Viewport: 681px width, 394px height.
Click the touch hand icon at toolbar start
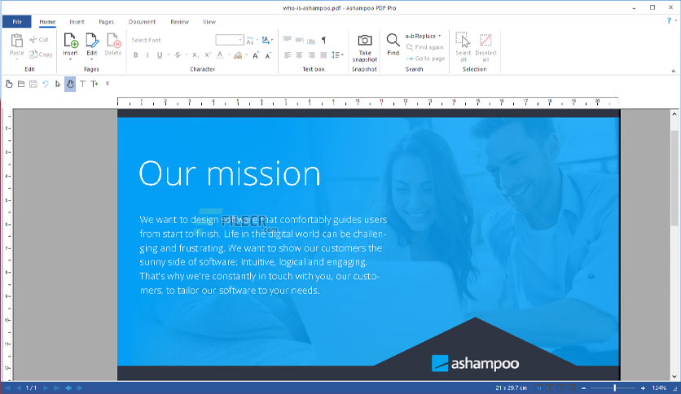click(x=9, y=84)
